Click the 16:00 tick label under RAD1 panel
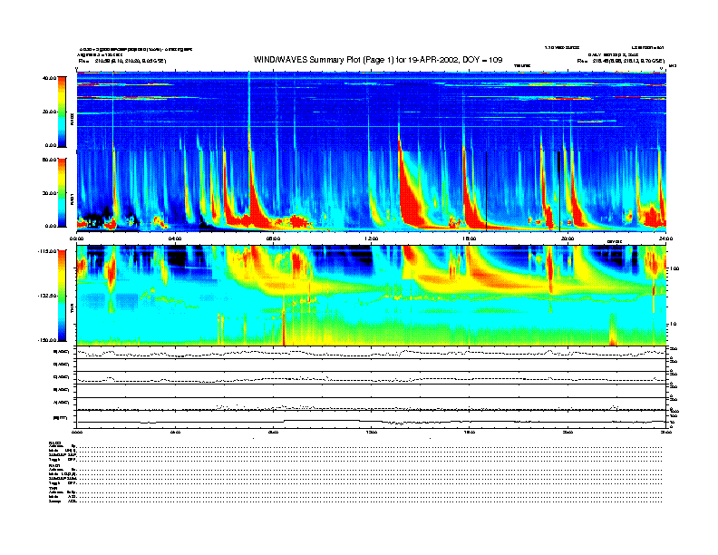 (x=470, y=239)
